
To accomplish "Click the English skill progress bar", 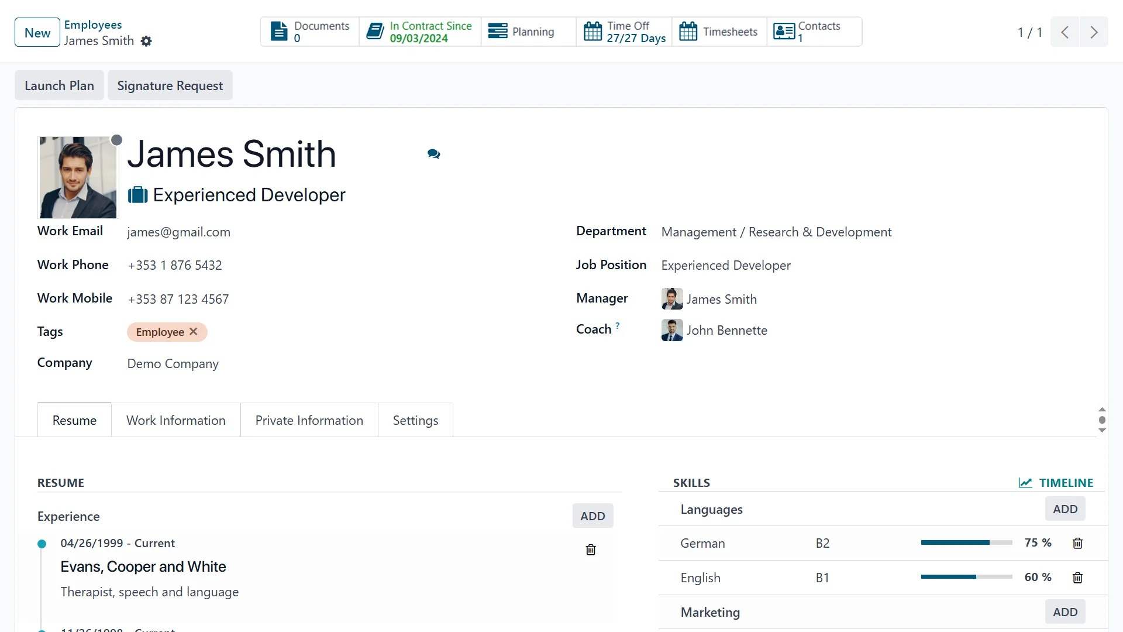I will pos(966,577).
